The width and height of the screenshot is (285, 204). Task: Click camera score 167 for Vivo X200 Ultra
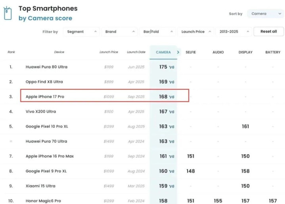(x=163, y=111)
